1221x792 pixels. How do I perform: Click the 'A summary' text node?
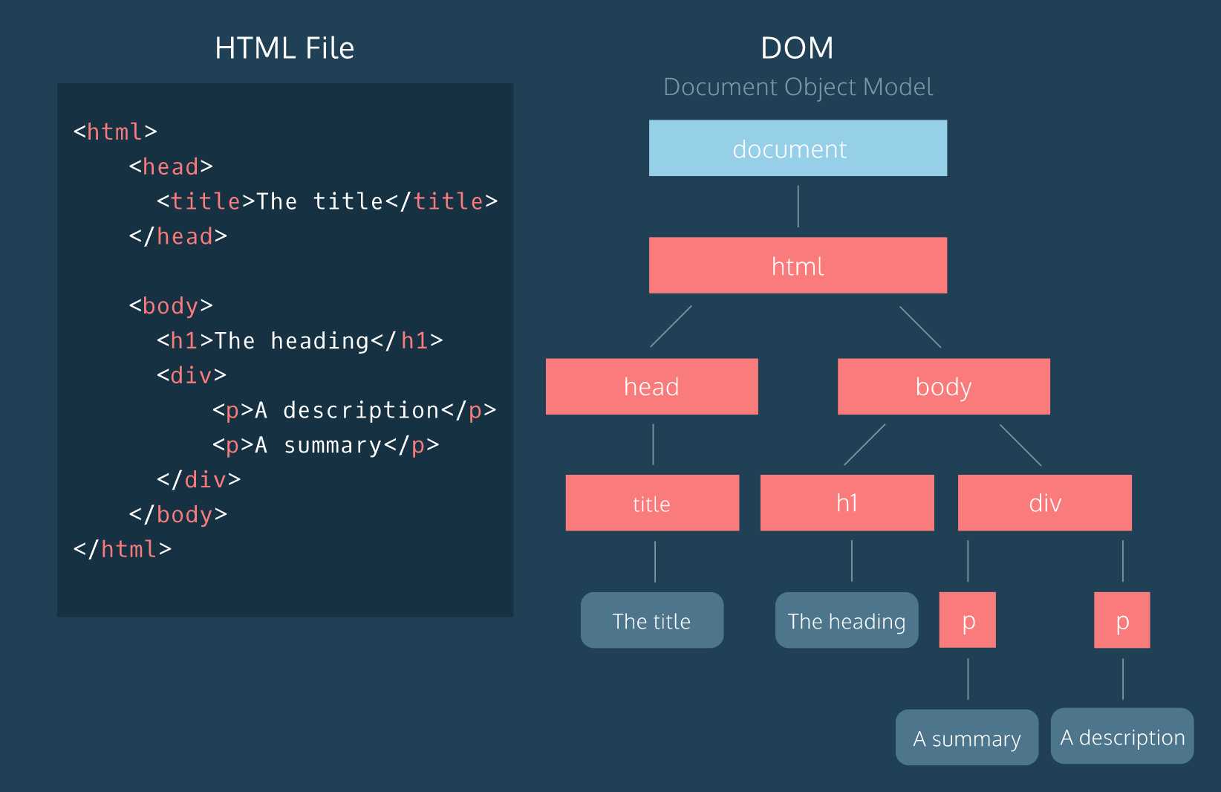(x=966, y=737)
